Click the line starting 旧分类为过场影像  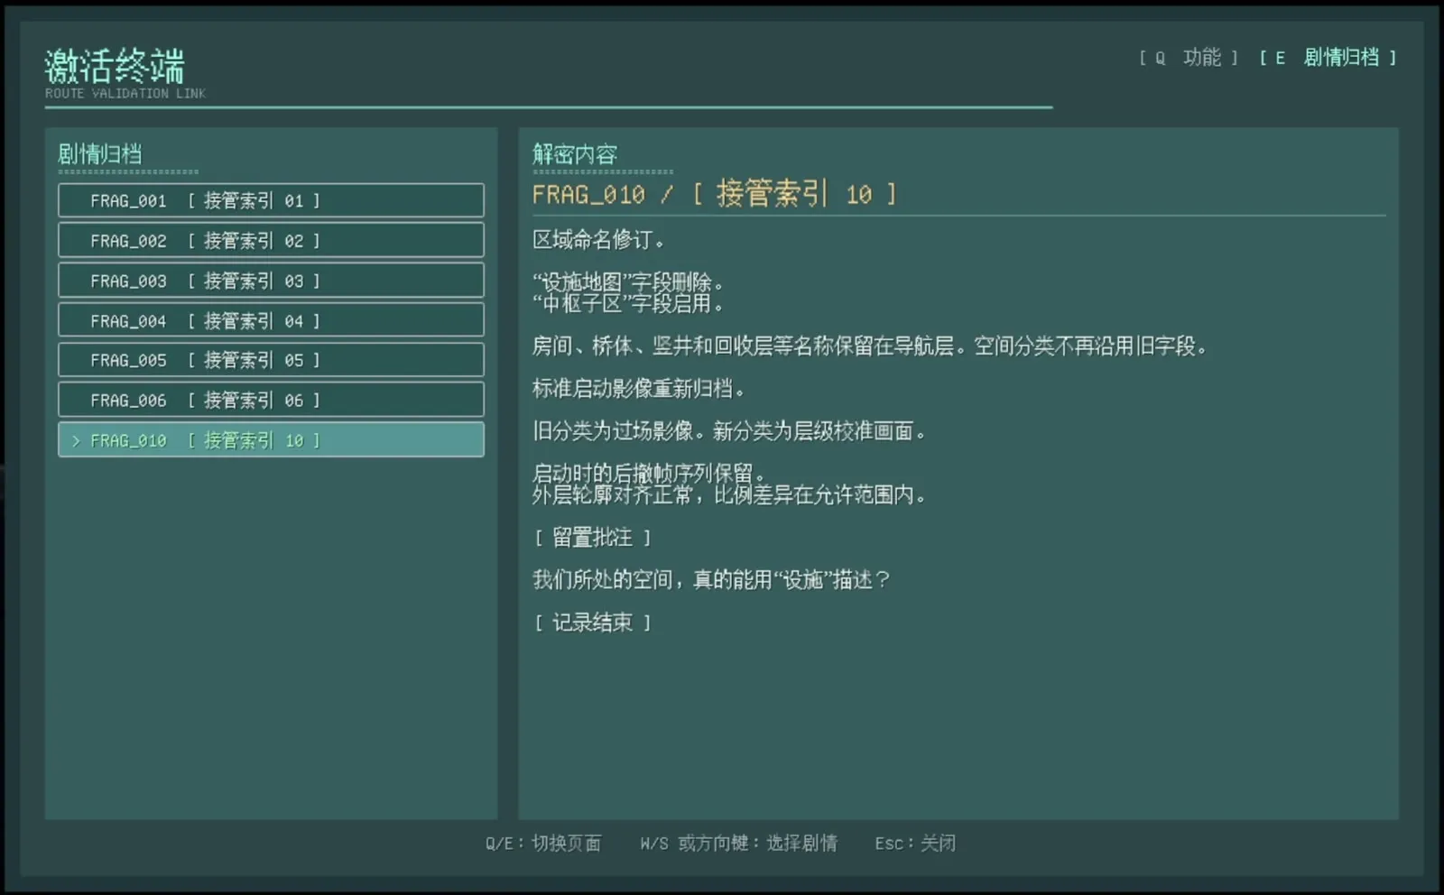tap(729, 431)
